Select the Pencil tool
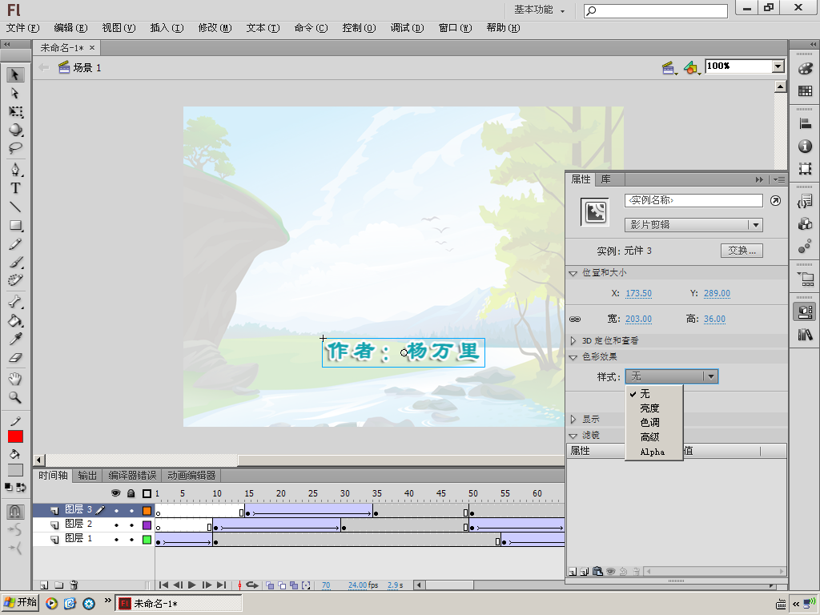Image resolution: width=820 pixels, height=615 pixels. [15, 243]
